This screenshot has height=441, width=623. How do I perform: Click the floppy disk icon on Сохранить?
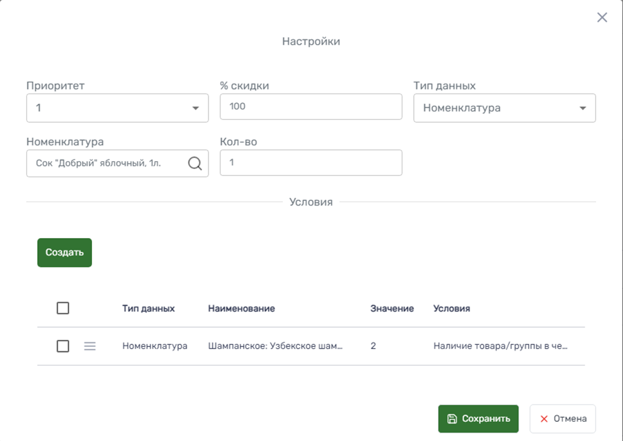tap(452, 419)
